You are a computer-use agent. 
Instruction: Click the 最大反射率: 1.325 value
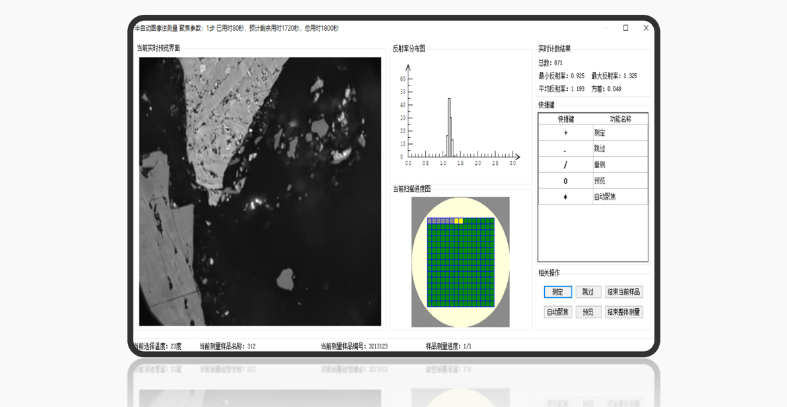tap(614, 76)
